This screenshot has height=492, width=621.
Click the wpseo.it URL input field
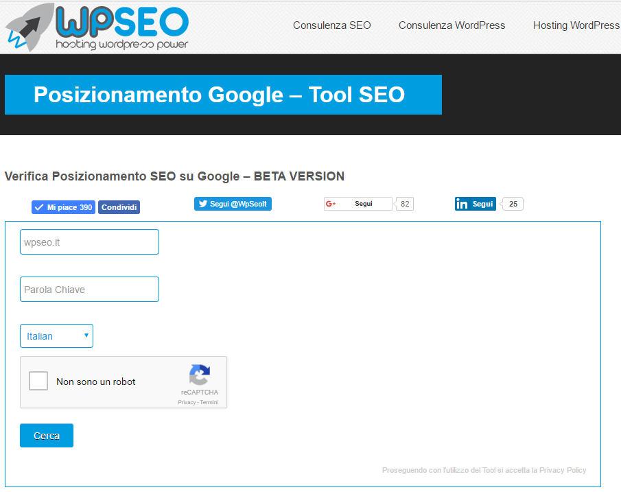[89, 242]
